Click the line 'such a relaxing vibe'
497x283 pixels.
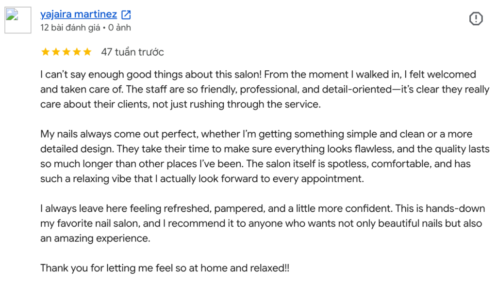click(202, 179)
